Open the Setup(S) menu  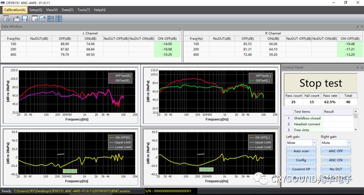pyautogui.click(x=36, y=10)
